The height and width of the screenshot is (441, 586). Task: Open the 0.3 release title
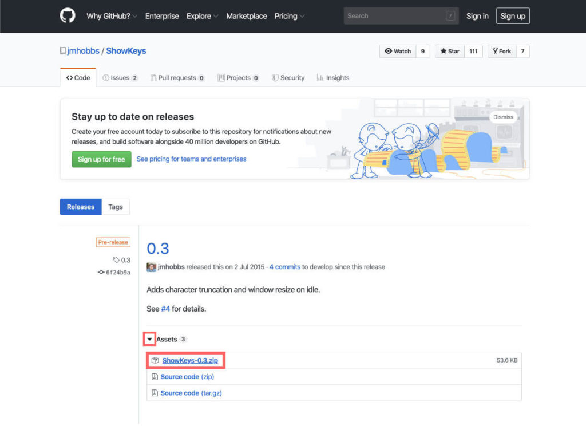[158, 249]
